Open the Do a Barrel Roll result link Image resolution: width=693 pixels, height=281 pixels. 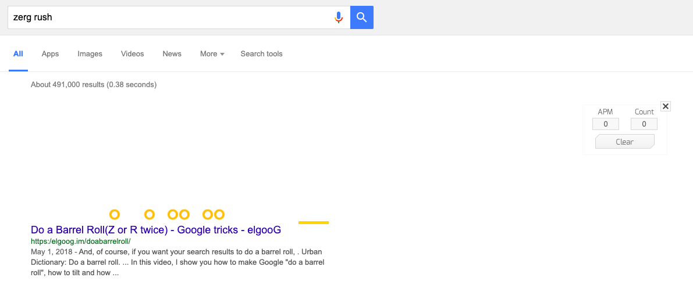click(156, 230)
